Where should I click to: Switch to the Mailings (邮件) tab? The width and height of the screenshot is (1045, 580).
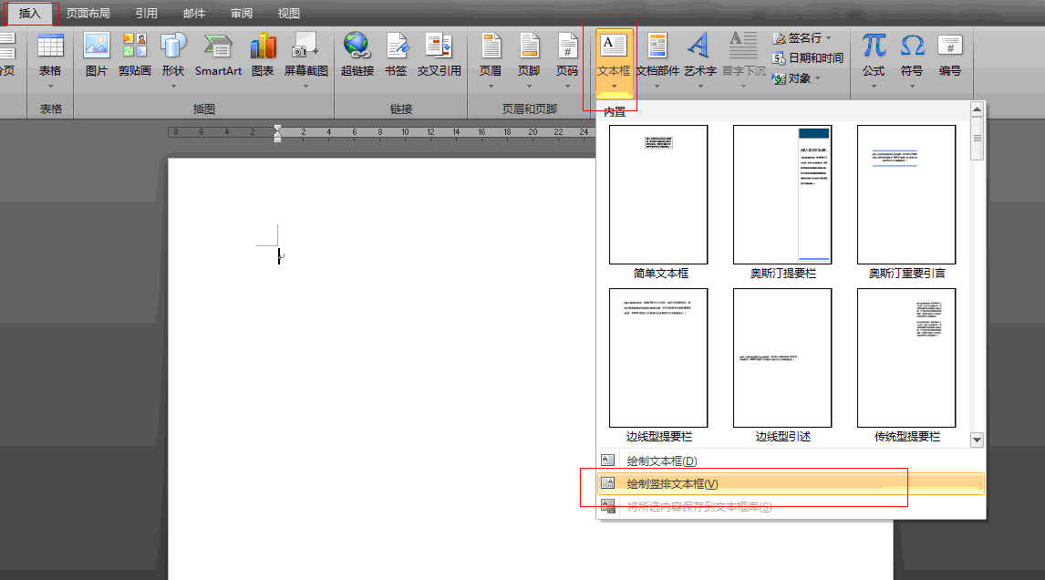tap(194, 14)
